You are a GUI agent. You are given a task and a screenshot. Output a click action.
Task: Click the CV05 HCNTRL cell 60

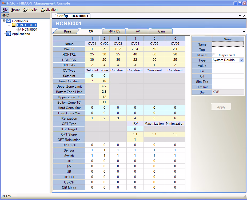pos(154,54)
